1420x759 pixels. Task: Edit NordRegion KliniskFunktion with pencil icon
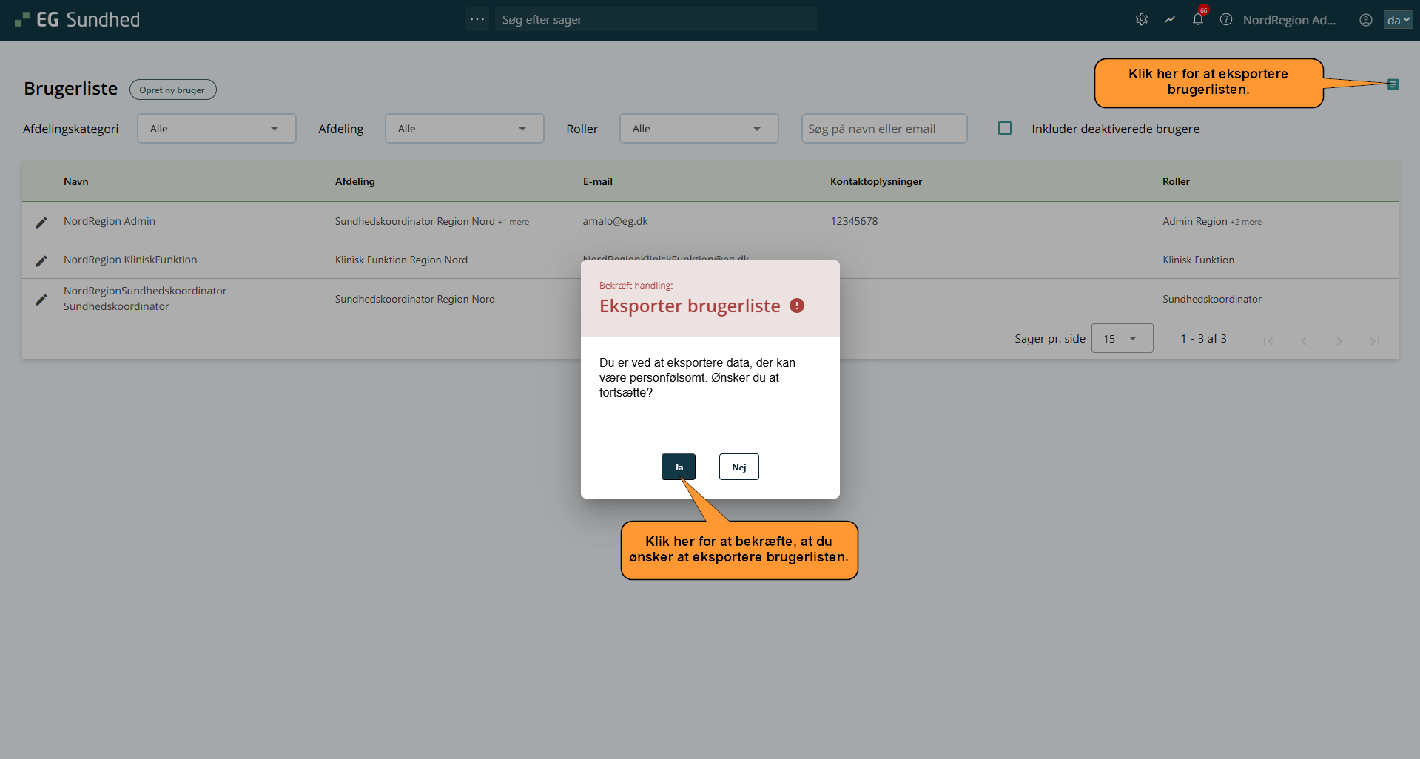[41, 260]
